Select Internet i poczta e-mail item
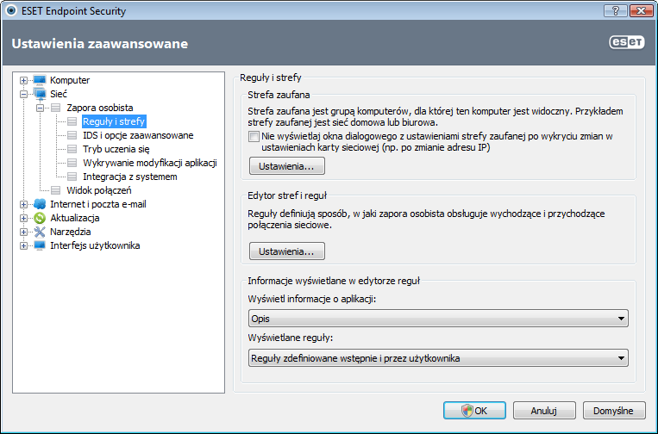 point(98,204)
